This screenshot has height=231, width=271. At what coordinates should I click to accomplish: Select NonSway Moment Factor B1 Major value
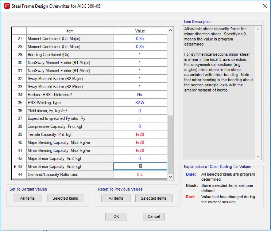point(140,63)
